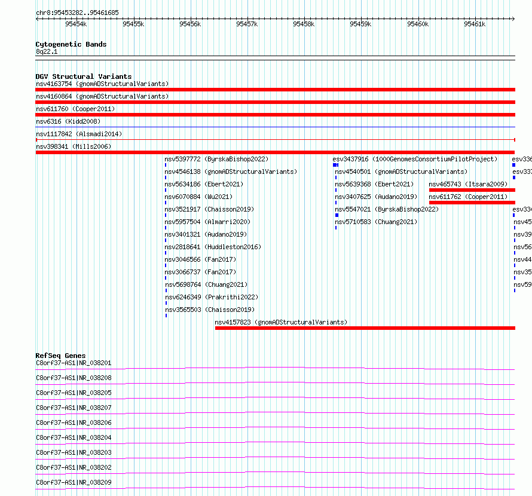Click nsv3565503 (Chaisson2019) label
This screenshot has height=496, width=532.
pyautogui.click(x=210, y=310)
